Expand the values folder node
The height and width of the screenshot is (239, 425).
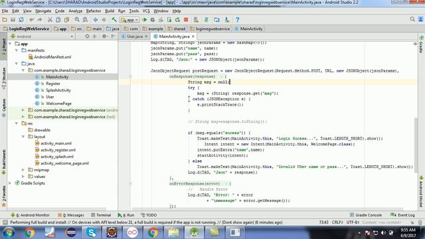point(23,177)
